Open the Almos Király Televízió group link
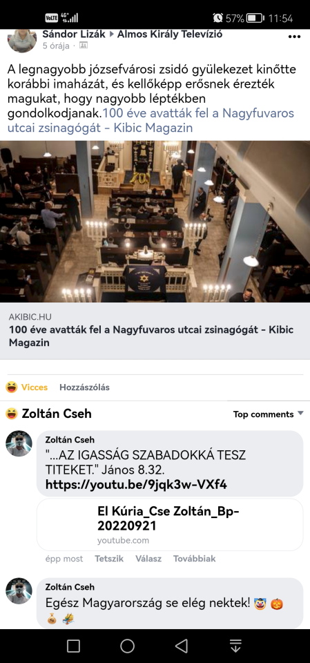 point(170,34)
